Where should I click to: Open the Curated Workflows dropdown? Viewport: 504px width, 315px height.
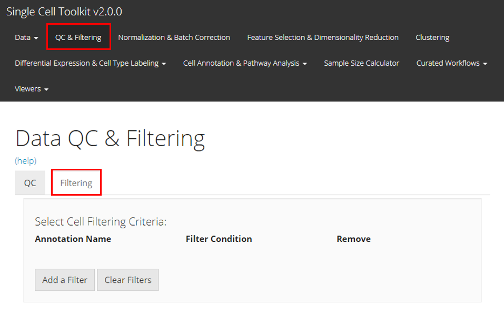point(451,63)
